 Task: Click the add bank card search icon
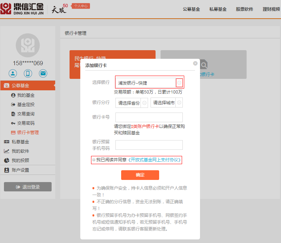click(204, 65)
